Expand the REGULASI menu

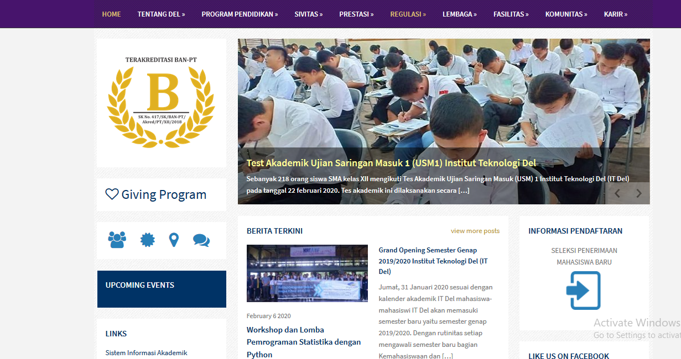pos(408,14)
